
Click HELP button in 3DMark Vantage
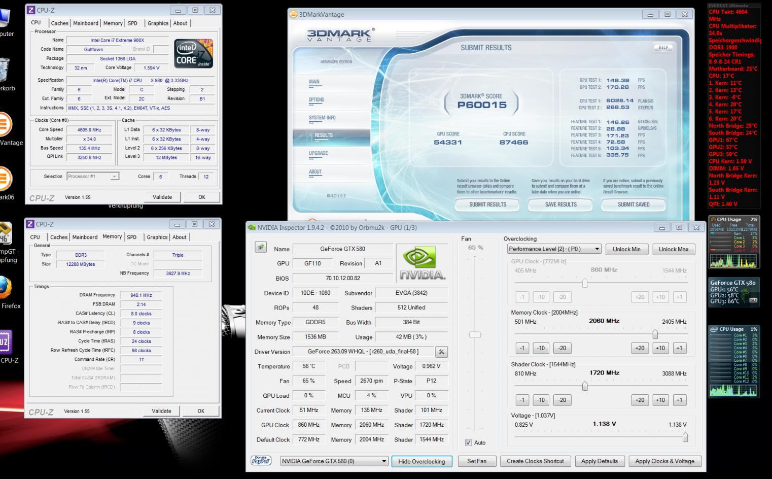pos(663,48)
